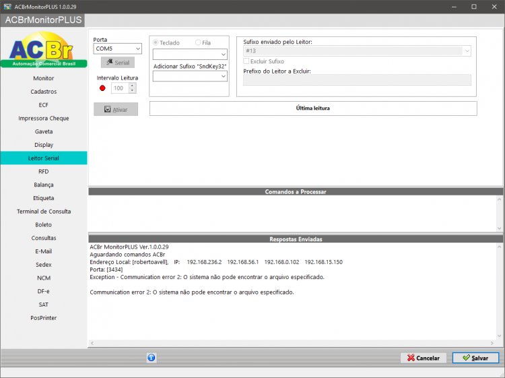Open the Balança section

coord(44,185)
